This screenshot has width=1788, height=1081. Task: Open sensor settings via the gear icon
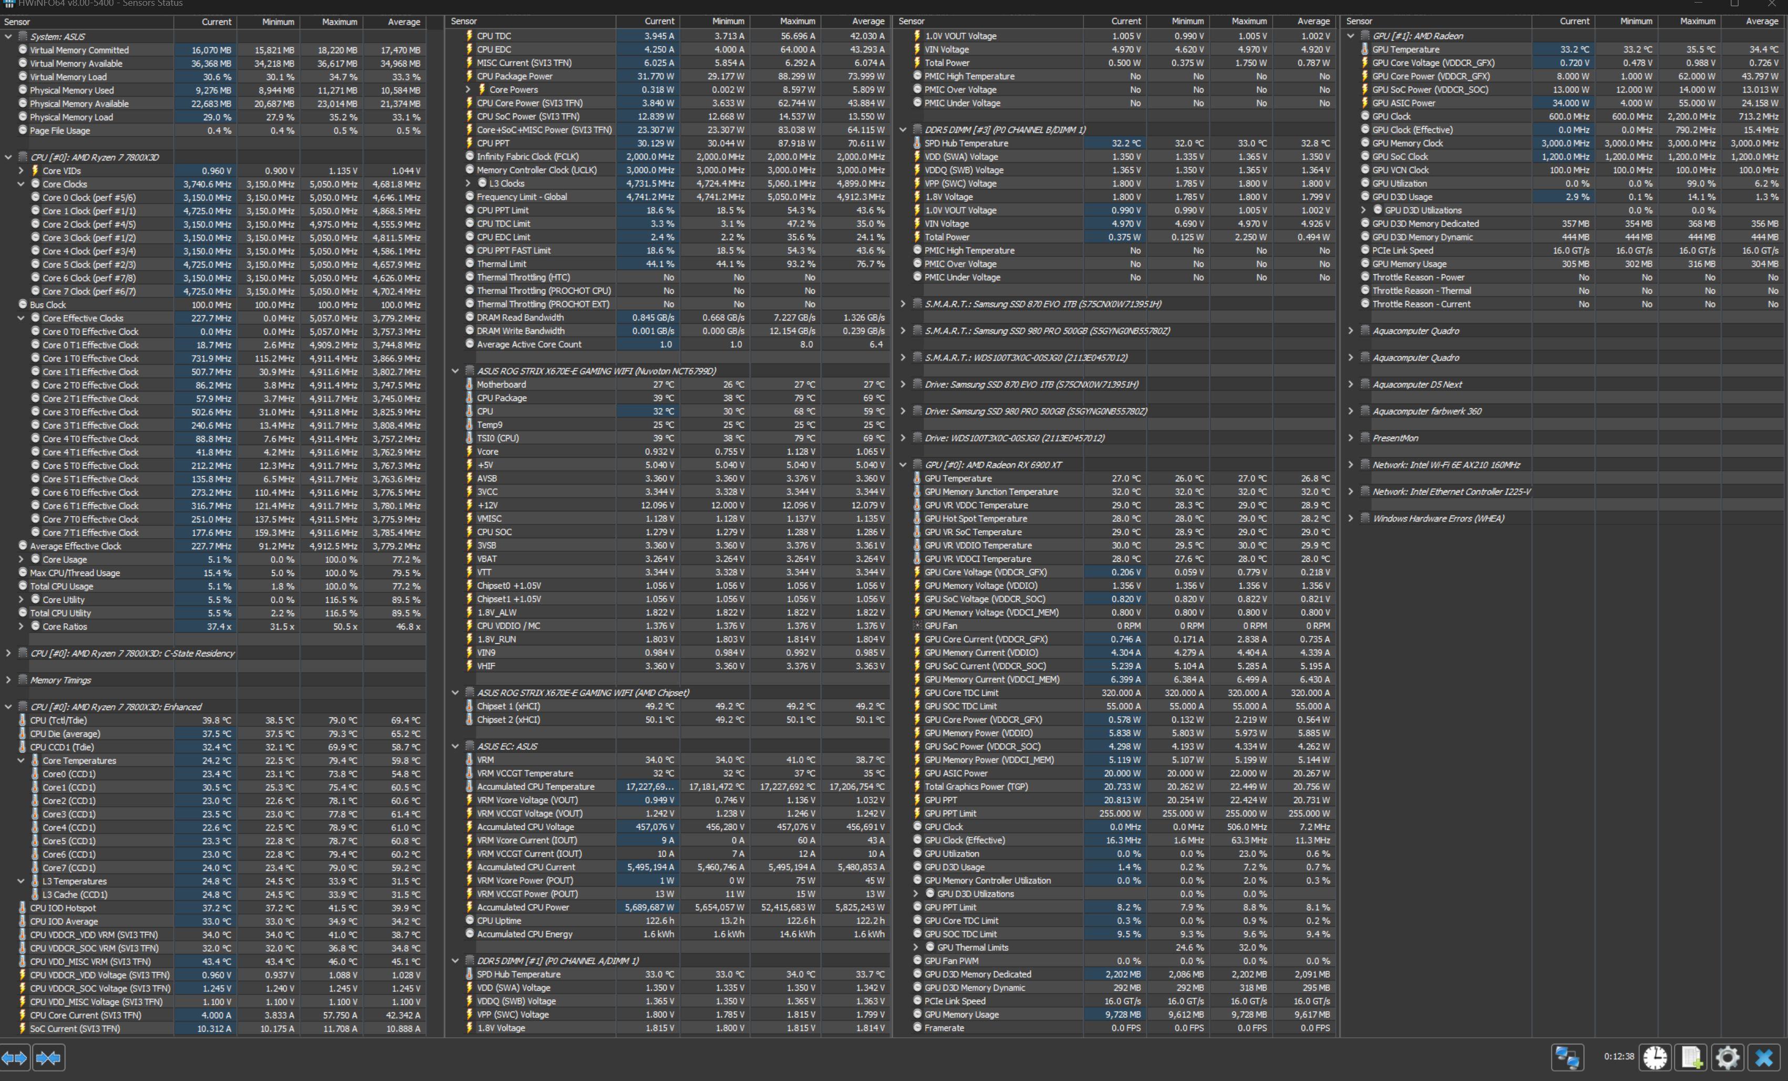point(1728,1057)
